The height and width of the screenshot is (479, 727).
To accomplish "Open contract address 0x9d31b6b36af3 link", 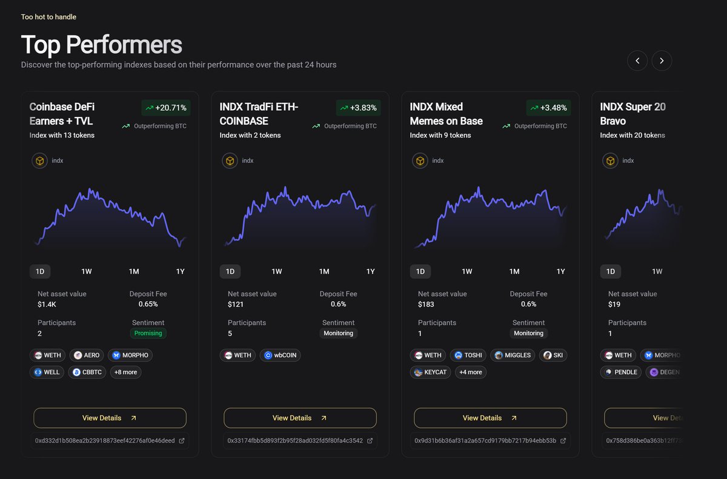I will coord(485,441).
